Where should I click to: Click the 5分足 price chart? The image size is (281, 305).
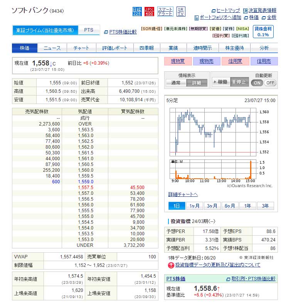(x=213, y=132)
